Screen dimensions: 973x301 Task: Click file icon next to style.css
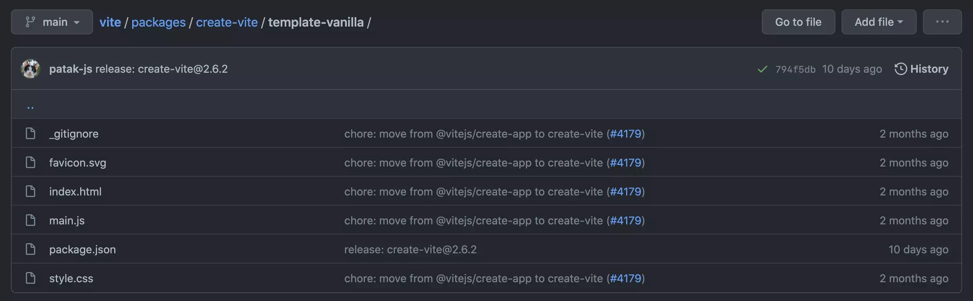(x=31, y=278)
